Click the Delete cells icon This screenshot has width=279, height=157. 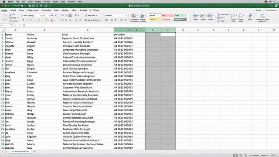click(202, 16)
